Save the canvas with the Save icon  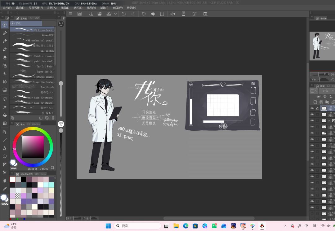tap(109, 14)
